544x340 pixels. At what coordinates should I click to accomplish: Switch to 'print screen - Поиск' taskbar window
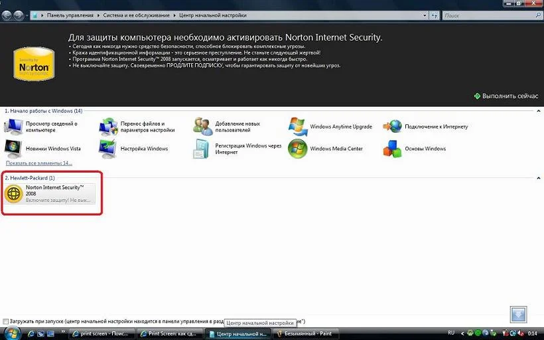click(102, 334)
